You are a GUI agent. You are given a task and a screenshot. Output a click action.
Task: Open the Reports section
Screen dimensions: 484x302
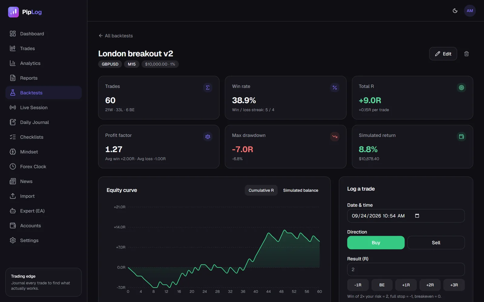point(44,78)
